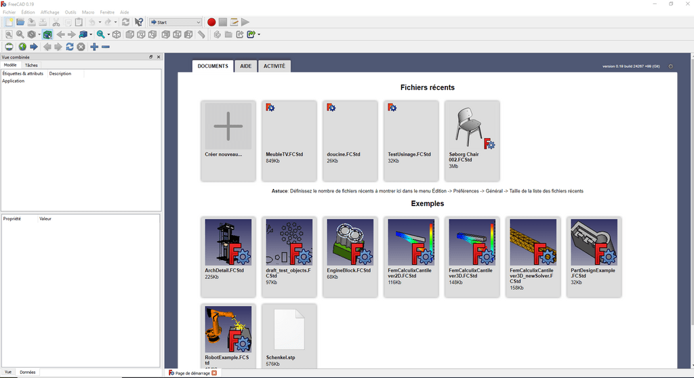This screenshot has height=378, width=694.
Task: Open the Fenêtre menu
Action: [107, 12]
